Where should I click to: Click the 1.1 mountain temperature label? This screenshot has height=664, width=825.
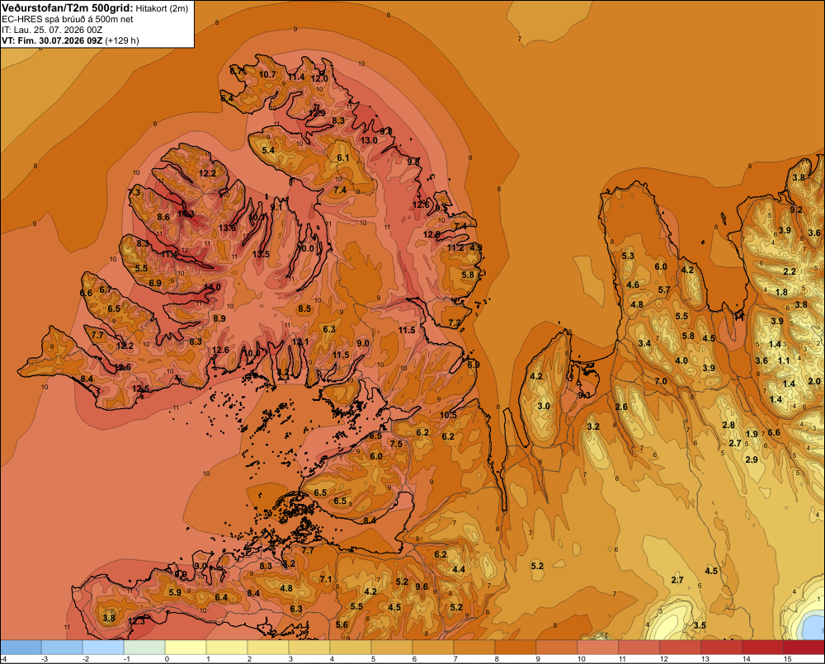click(x=784, y=360)
